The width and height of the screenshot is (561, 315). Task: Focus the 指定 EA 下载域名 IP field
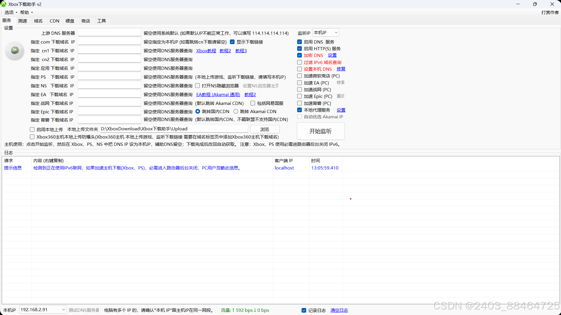pos(109,94)
